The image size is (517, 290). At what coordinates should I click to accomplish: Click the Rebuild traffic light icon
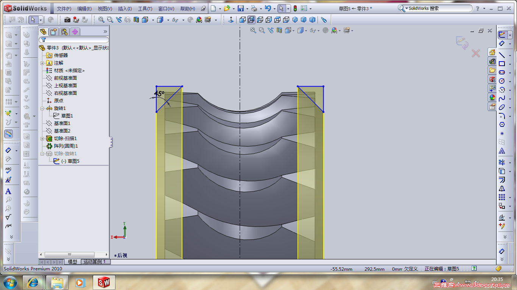coord(295,8)
